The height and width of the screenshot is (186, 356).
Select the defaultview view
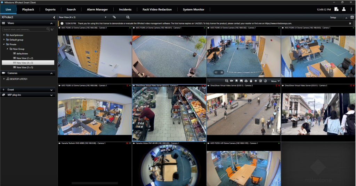pyautogui.click(x=22, y=54)
